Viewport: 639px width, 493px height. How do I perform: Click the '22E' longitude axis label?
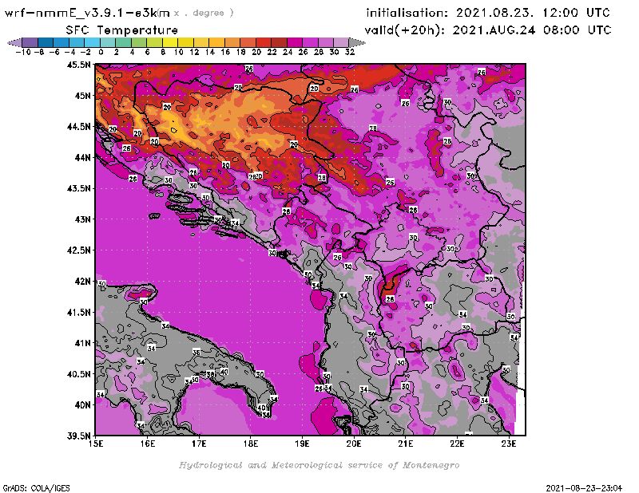(x=457, y=444)
